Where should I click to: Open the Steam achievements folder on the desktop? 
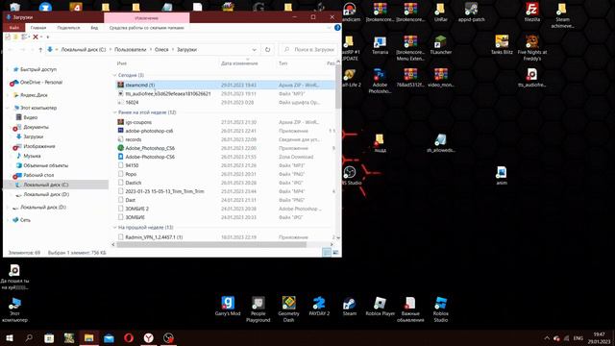pyautogui.click(x=562, y=15)
